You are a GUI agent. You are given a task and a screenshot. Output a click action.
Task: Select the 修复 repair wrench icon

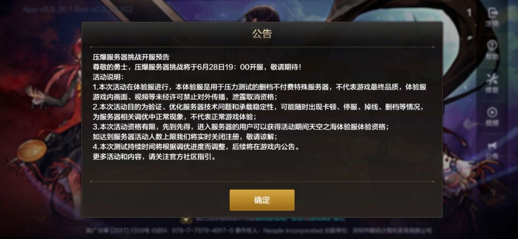[492, 83]
